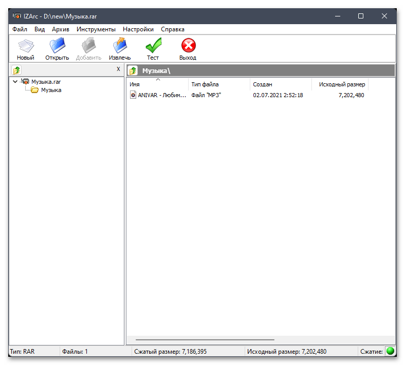The image size is (405, 365).
Task: Click the Музыка folder icon in tree
Action: click(x=34, y=90)
